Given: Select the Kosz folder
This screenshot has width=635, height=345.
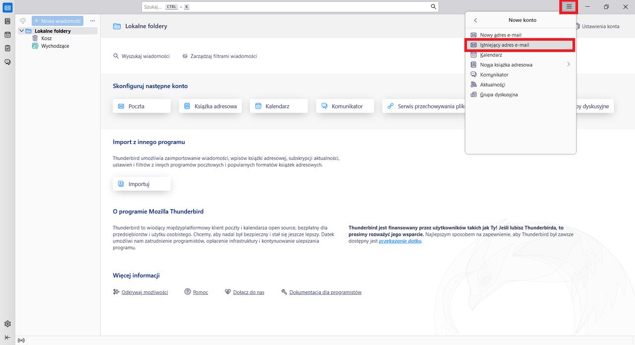Looking at the screenshot, I should (x=47, y=38).
